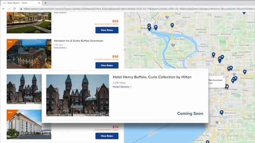The image size is (255, 143).
Task: Open the top hotel's courtyard photo
Action: [x=29, y=23]
